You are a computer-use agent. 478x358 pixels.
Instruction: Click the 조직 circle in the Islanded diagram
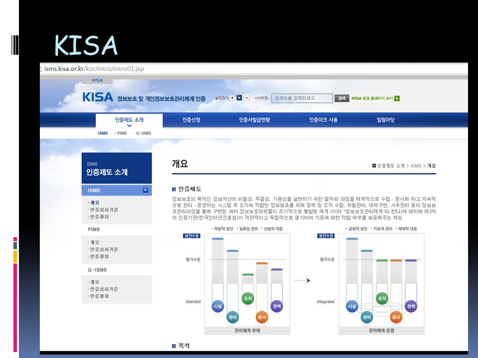[248, 298]
